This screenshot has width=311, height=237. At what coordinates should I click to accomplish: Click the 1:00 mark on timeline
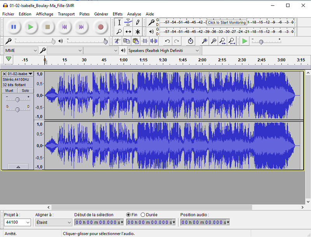pos(123,60)
